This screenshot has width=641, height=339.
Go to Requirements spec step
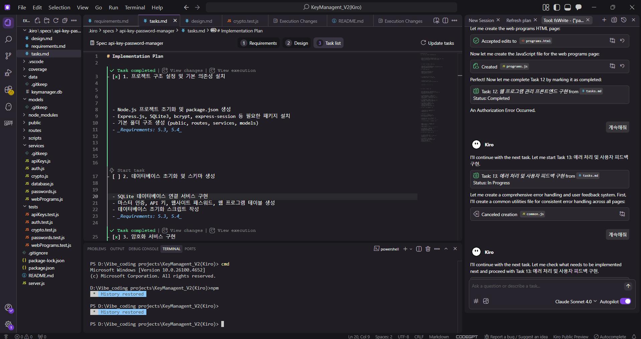click(x=259, y=43)
